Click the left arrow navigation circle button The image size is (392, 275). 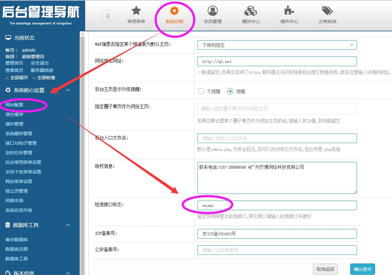(107, 16)
